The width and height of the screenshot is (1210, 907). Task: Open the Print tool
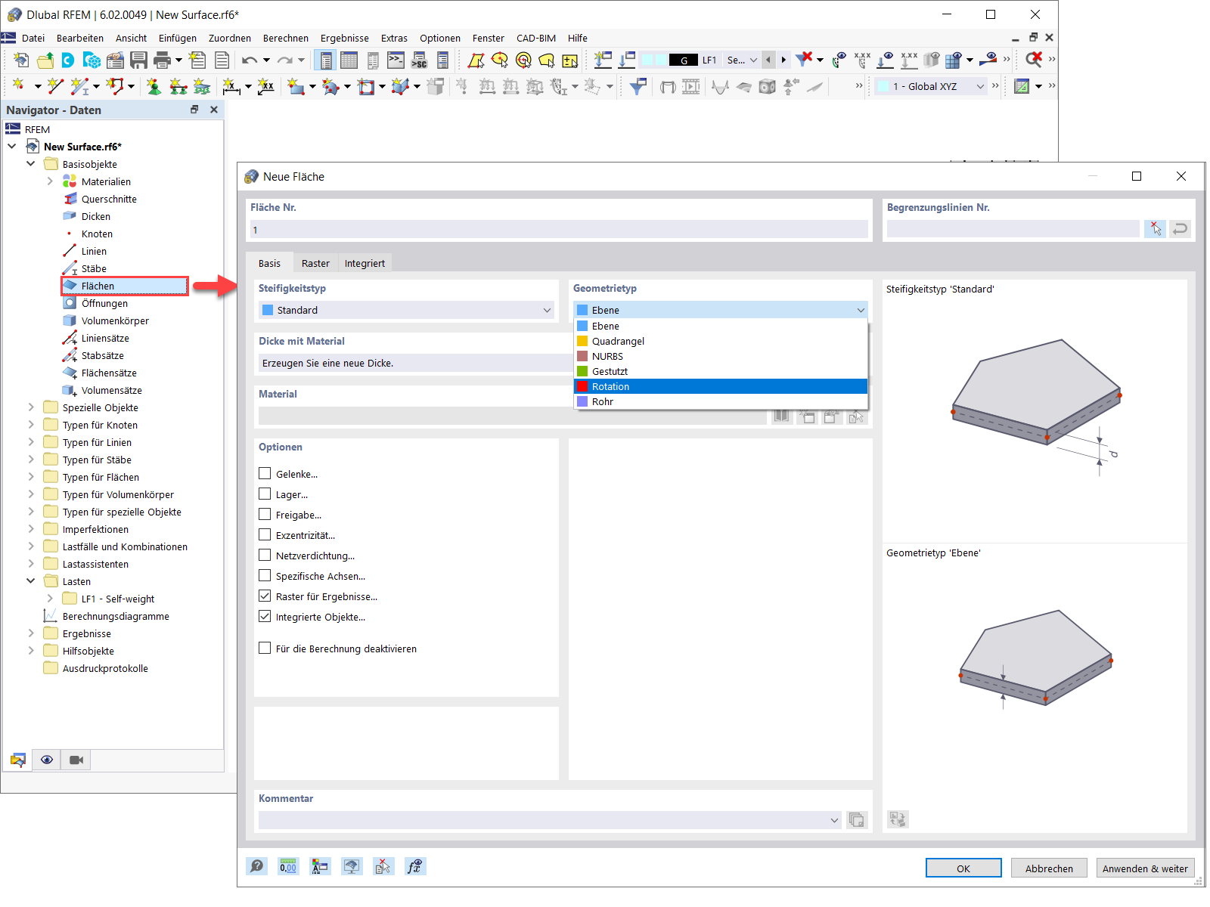pyautogui.click(x=161, y=60)
